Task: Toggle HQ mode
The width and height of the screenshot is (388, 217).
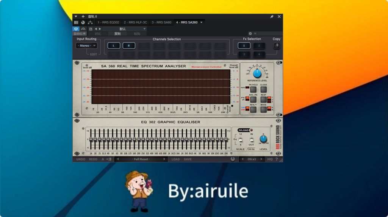Action: pos(270,159)
